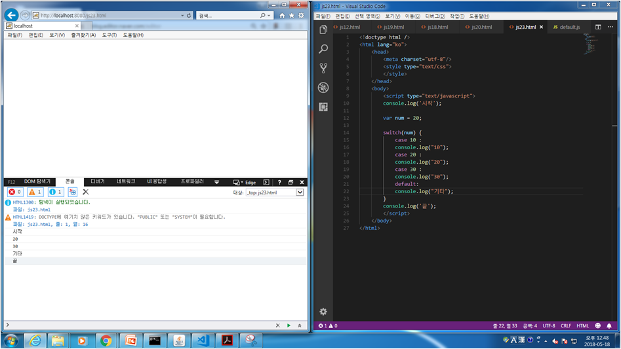Toggle error messages filter in console
This screenshot has width=621, height=349.
tap(15, 192)
